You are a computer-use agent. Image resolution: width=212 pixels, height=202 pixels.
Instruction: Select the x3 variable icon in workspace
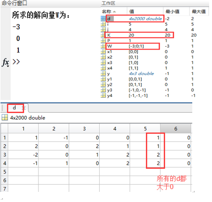103,63
